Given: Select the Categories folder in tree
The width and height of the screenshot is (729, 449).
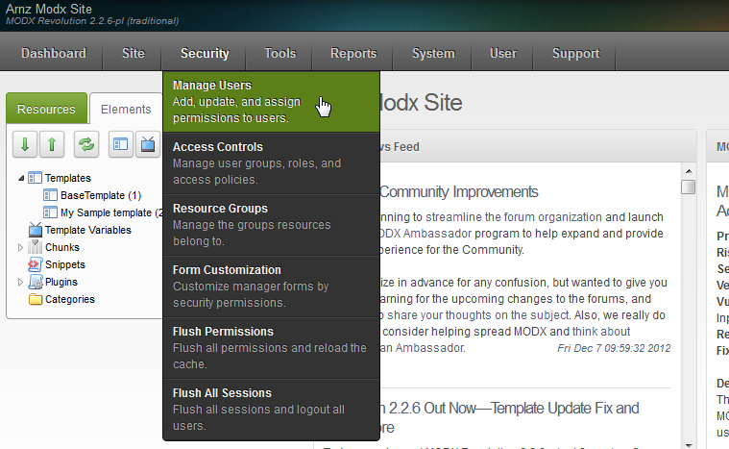Looking at the screenshot, I should pyautogui.click(x=69, y=299).
